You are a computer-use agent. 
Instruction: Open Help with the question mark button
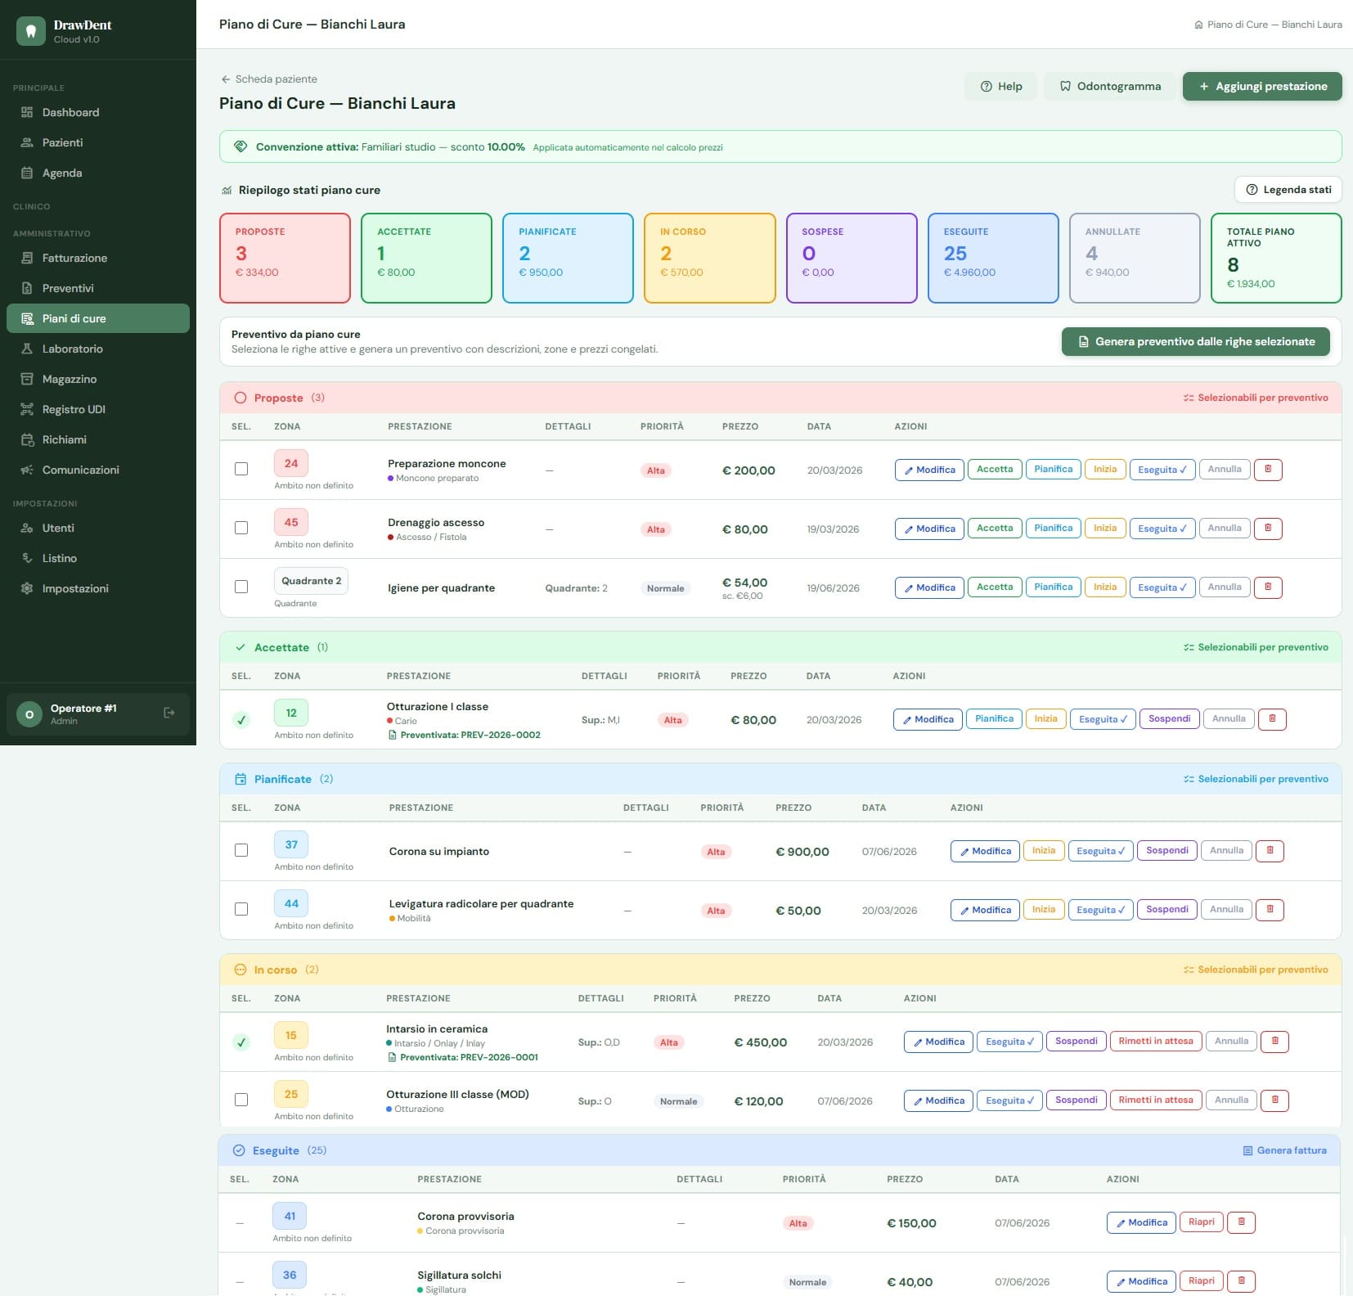tap(1001, 86)
